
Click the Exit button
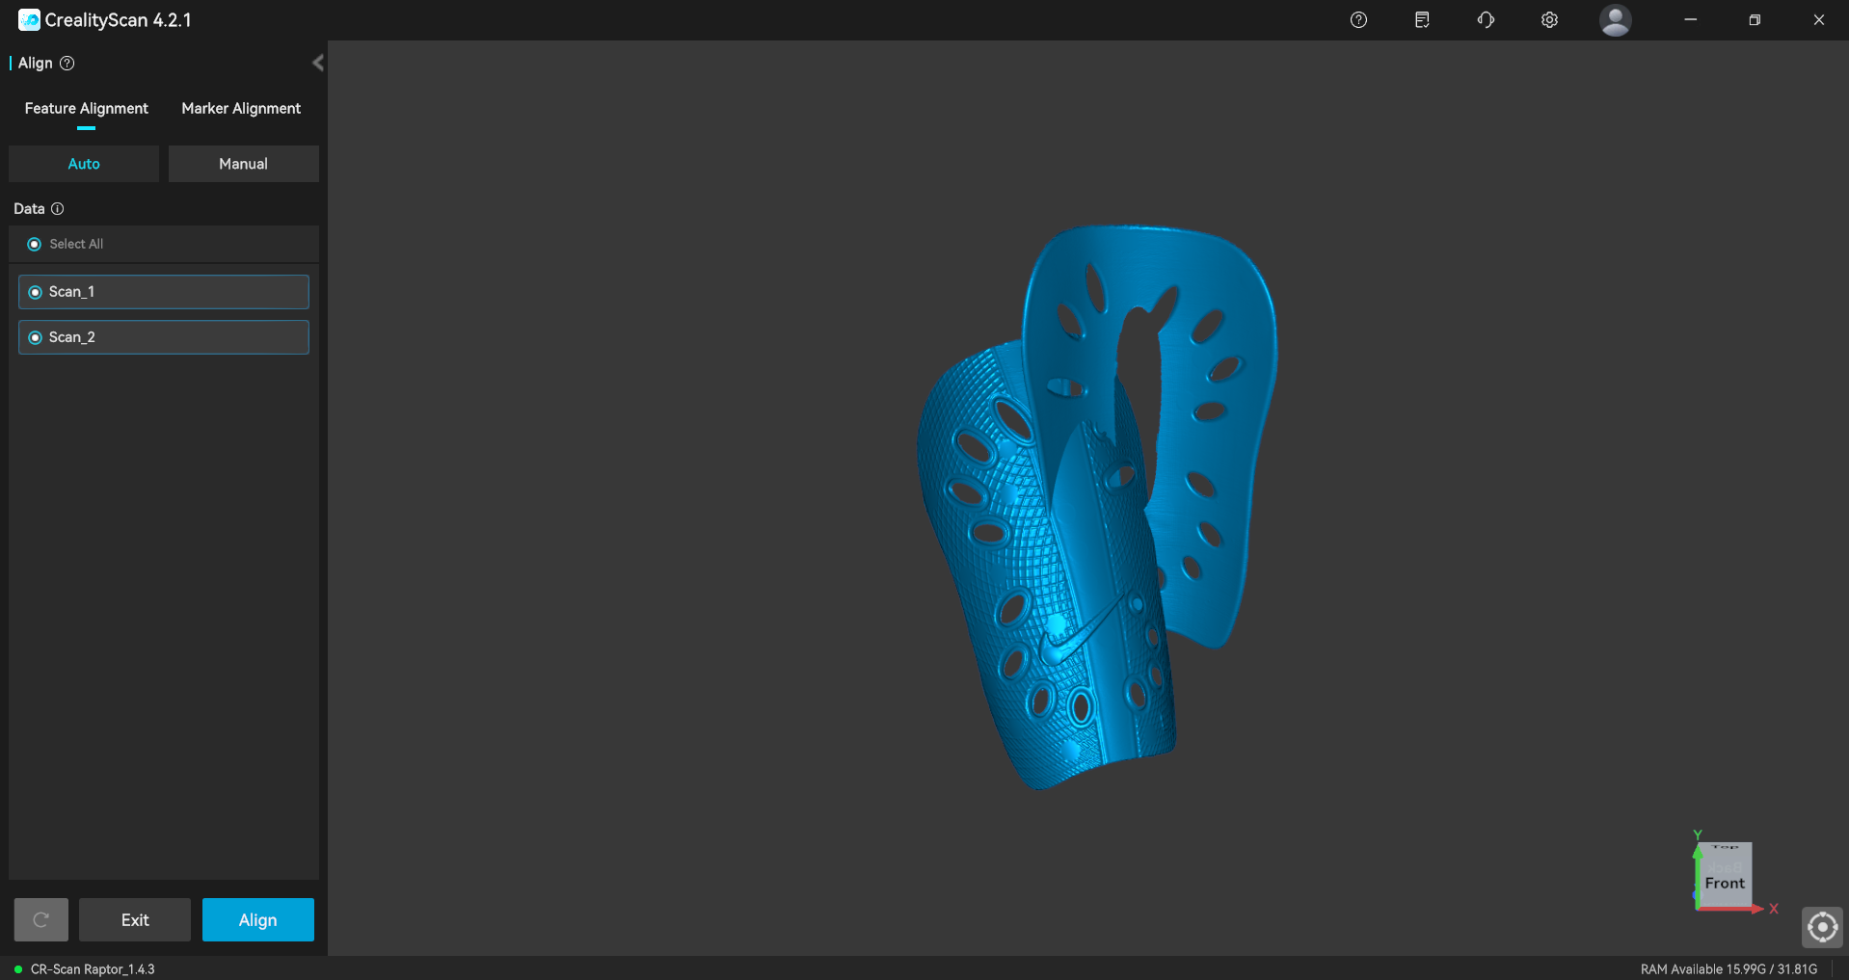point(135,920)
